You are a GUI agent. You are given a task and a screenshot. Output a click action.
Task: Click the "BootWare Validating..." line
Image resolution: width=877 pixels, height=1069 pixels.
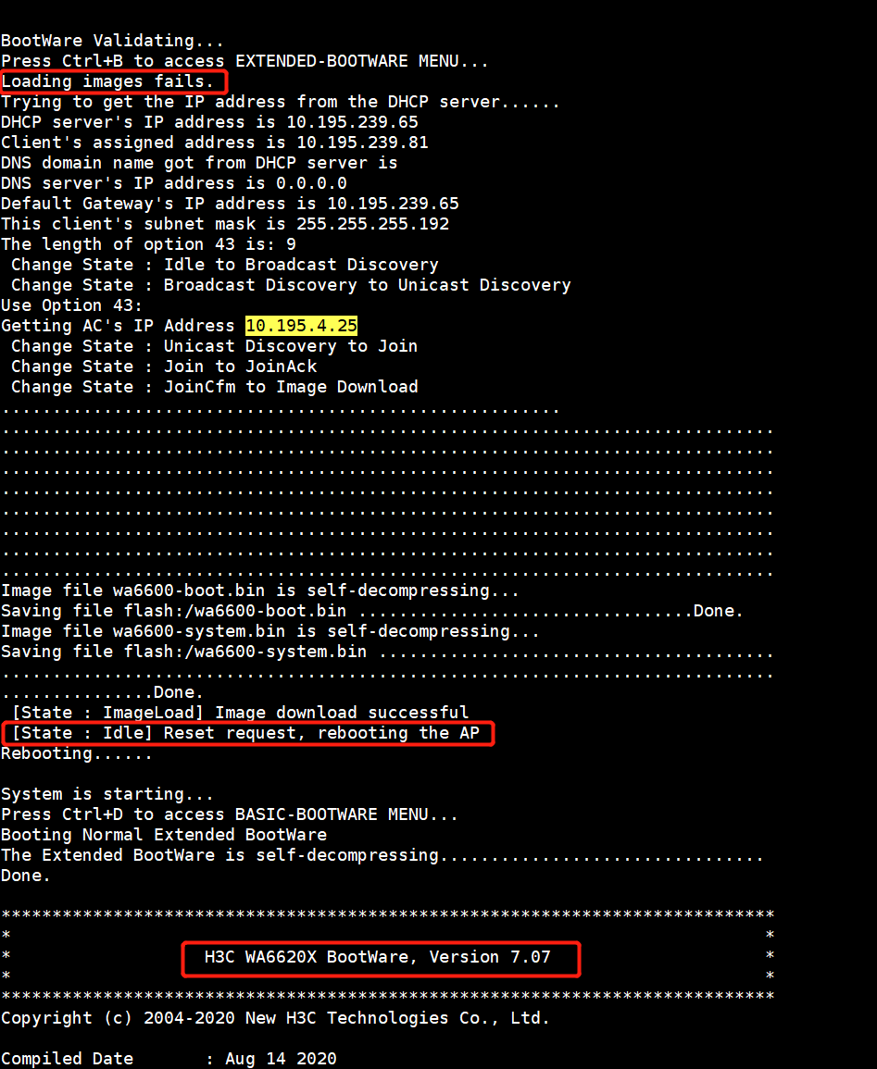(112, 41)
